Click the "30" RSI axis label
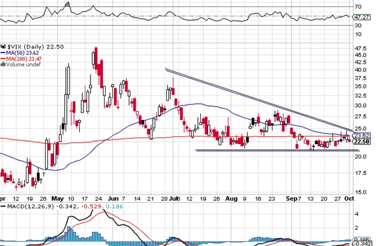The height and width of the screenshot is (246, 376). click(358, 25)
